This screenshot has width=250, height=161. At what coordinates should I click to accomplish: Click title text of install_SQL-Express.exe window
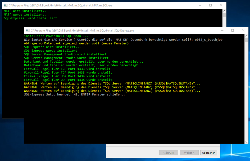point(82,31)
